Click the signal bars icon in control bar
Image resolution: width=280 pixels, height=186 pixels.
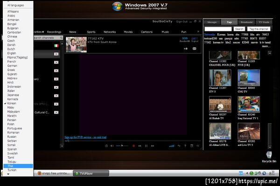(172, 146)
